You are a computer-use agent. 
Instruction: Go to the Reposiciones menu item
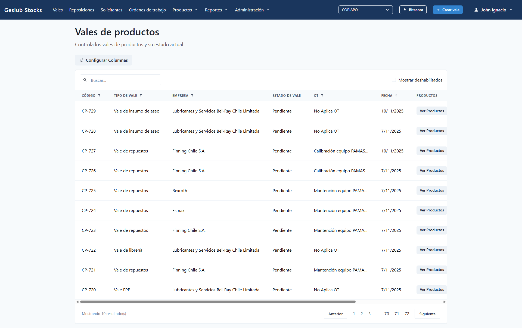point(82,10)
